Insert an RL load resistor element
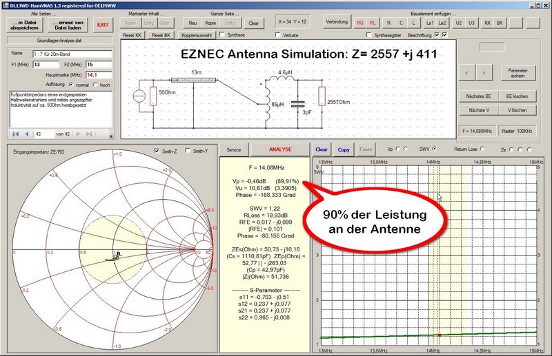This screenshot has height=356, width=552. tap(373, 23)
